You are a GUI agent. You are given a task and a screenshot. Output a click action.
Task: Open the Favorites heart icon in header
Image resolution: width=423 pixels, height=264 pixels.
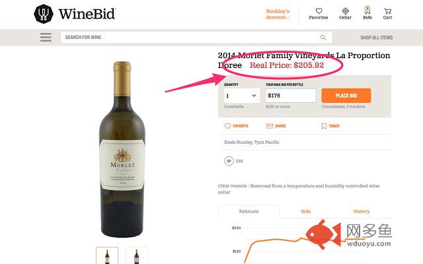[319, 11]
